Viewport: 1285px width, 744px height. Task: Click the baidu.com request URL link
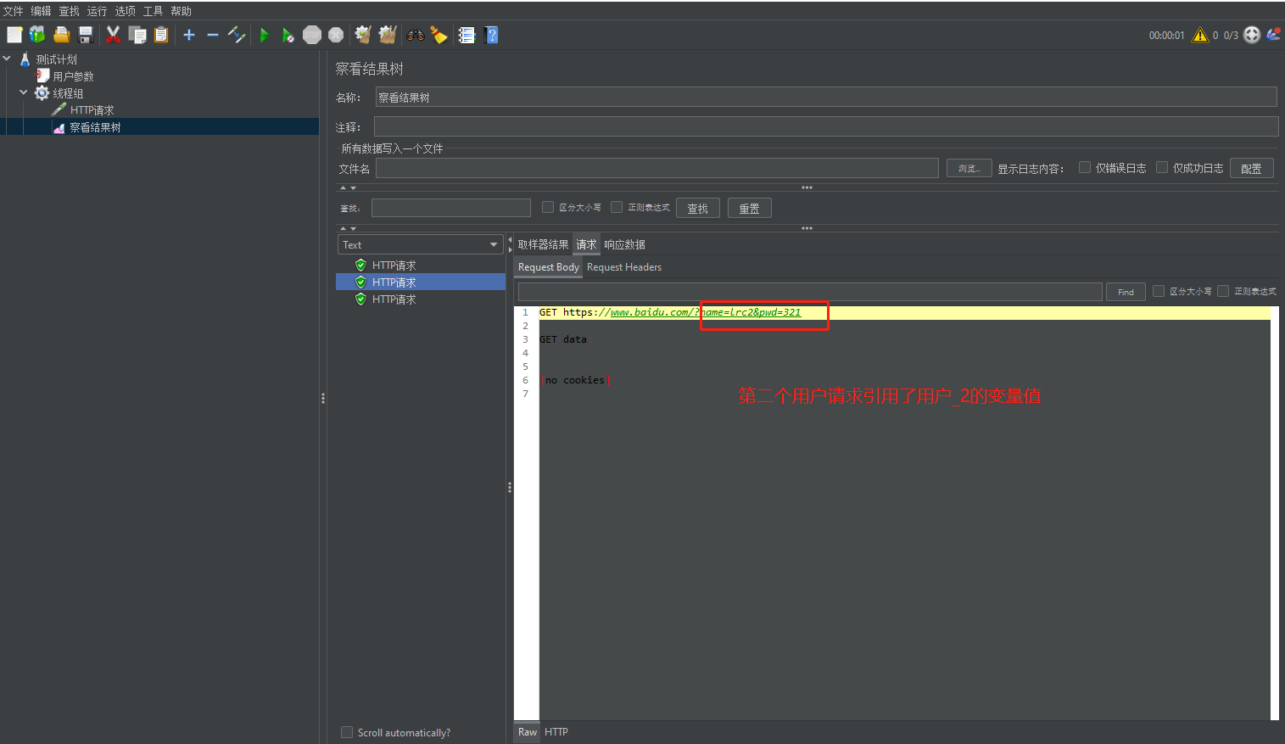706,312
